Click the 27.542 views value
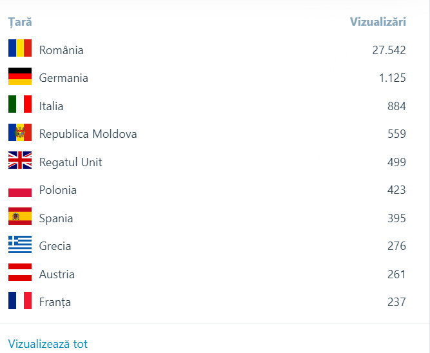The width and height of the screenshot is (430, 353). coord(389,50)
